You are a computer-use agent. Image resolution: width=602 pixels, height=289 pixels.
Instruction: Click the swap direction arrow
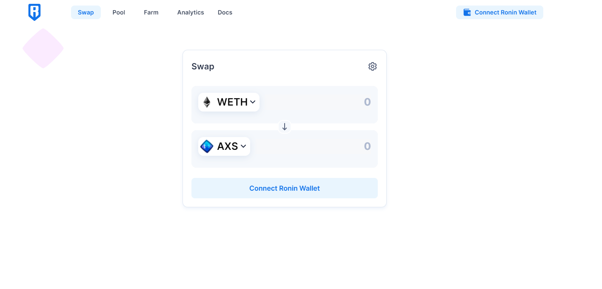pos(285,127)
